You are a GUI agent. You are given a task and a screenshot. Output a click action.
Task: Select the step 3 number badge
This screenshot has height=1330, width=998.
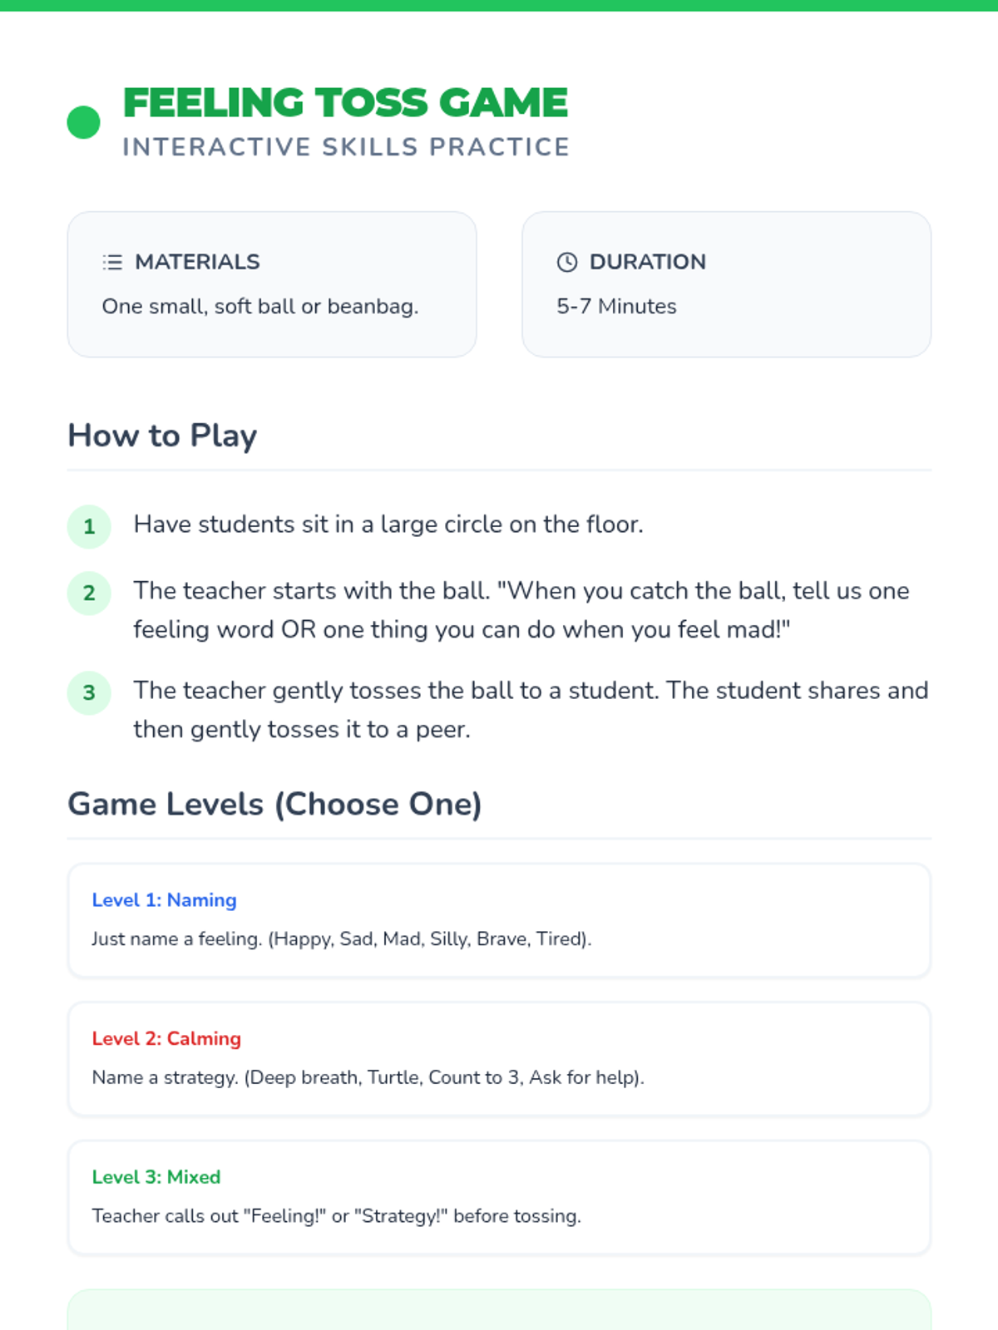(89, 692)
